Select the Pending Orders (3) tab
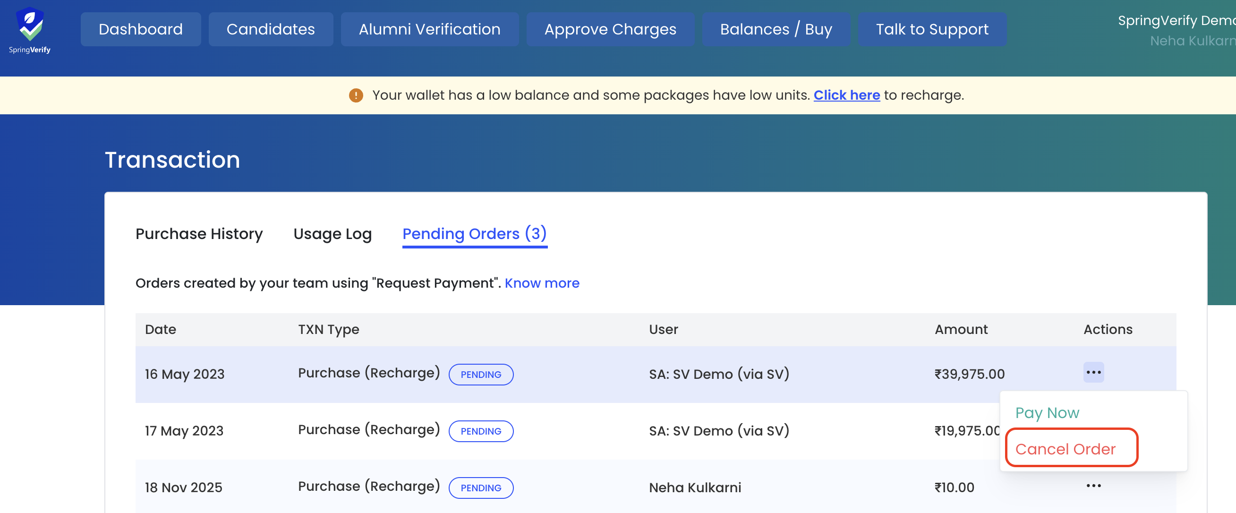The height and width of the screenshot is (513, 1236). click(x=474, y=234)
